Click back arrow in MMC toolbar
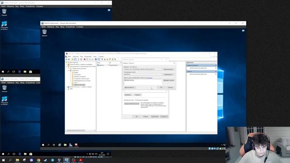The image size is (290, 163). tap(67, 59)
